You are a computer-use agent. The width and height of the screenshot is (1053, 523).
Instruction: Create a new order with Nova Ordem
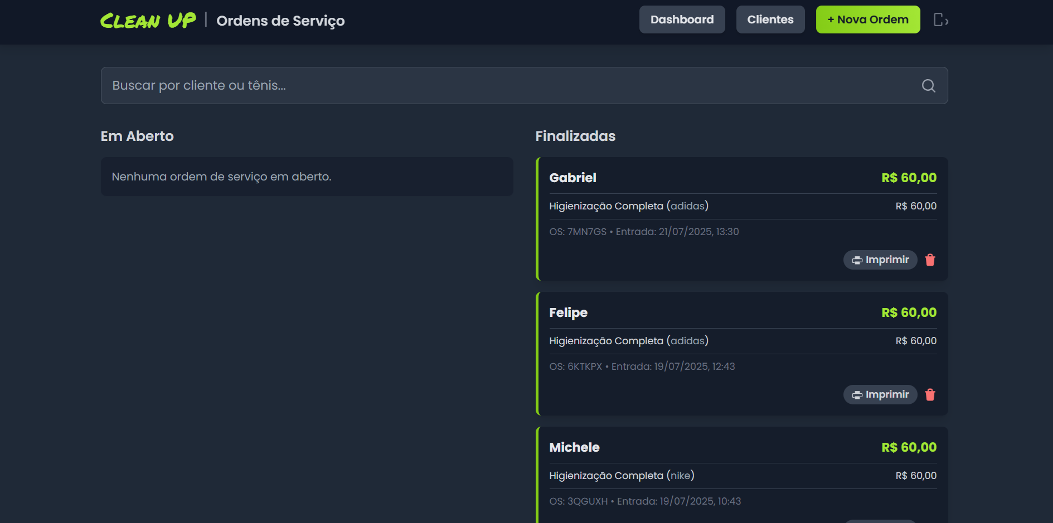pyautogui.click(x=867, y=19)
